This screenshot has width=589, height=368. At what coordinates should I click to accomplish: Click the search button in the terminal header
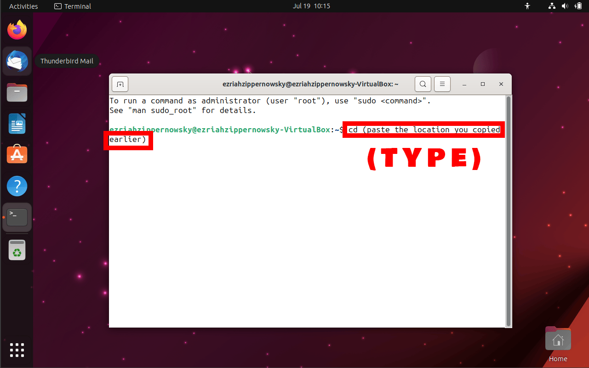click(423, 84)
